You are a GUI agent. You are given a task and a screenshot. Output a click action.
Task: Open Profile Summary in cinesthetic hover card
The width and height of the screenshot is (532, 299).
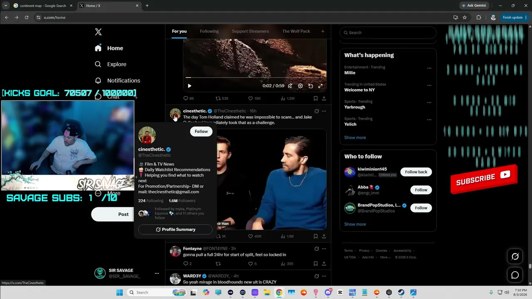[175, 229]
